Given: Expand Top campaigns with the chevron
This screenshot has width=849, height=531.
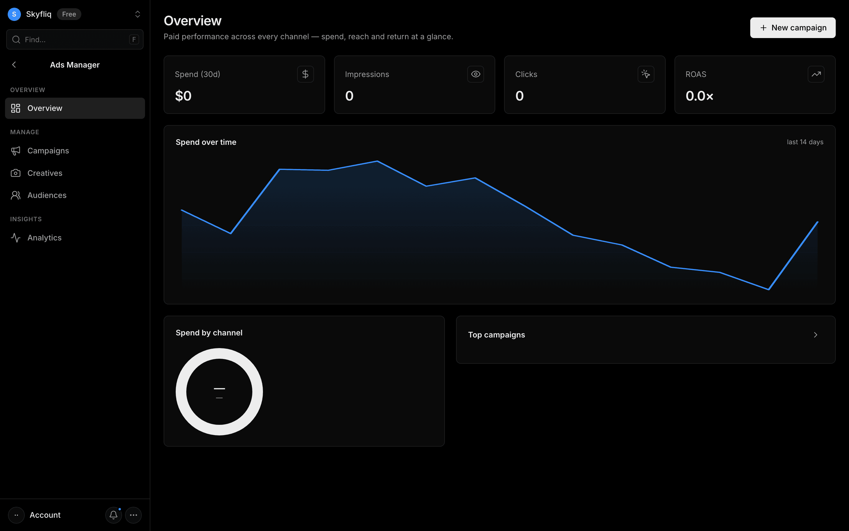Looking at the screenshot, I should click(815, 335).
